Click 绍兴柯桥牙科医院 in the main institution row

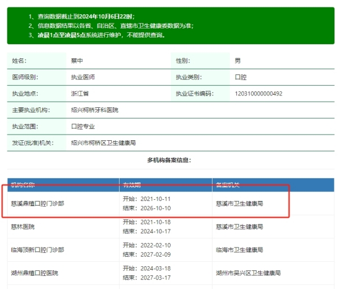tap(95, 110)
